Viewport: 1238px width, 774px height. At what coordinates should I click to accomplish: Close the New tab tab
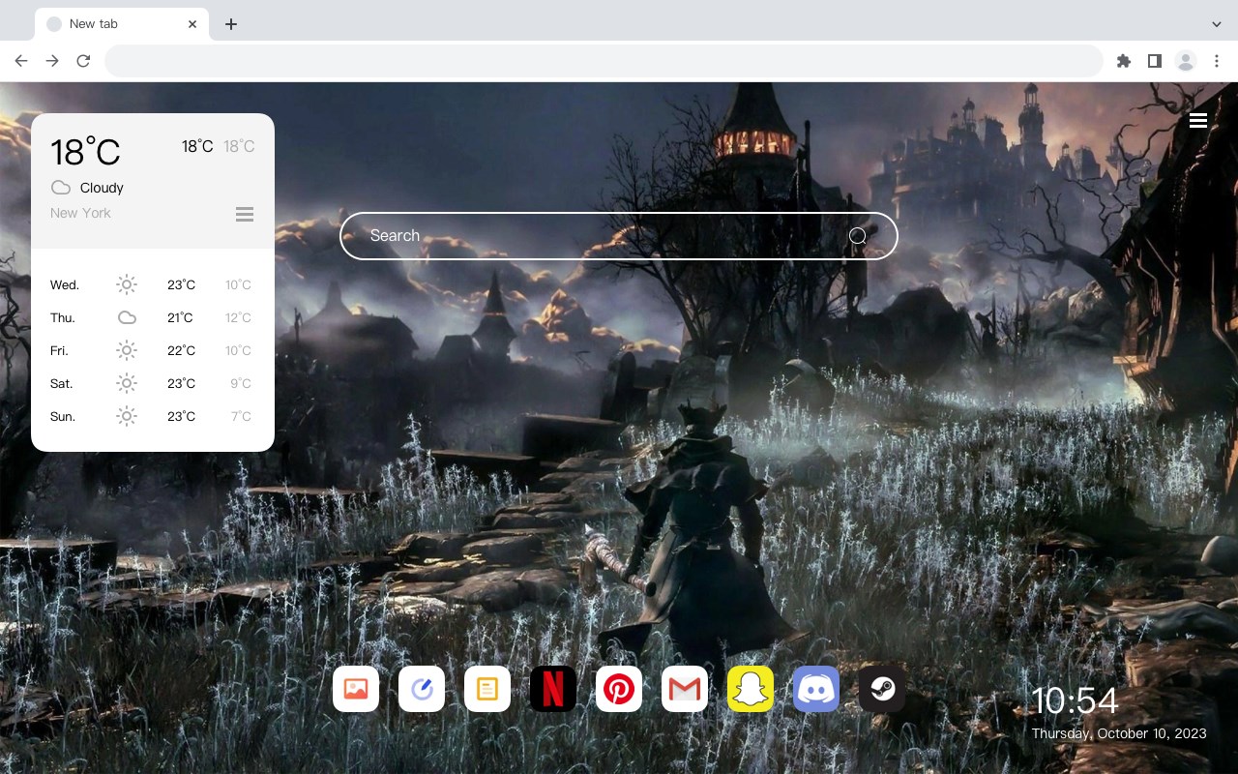click(192, 24)
